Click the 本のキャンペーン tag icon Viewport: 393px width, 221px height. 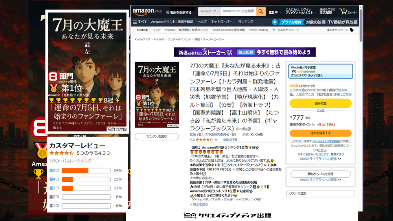click(352, 30)
